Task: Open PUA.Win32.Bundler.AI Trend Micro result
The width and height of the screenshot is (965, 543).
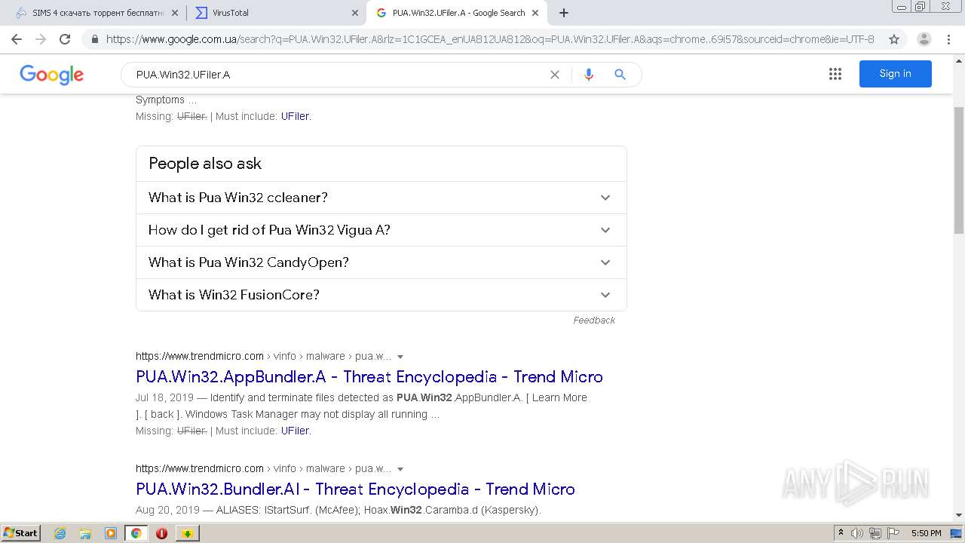Action: pyautogui.click(x=355, y=489)
